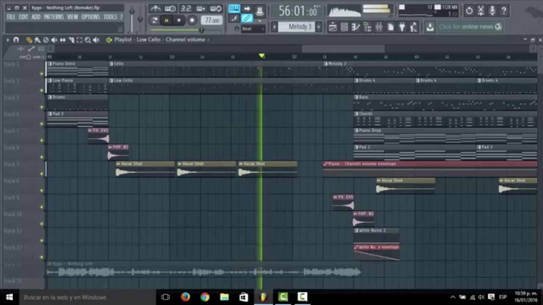Viewport: 543px width, 305px height.
Task: Toggle the magnet snap option in playlist
Action: [16, 40]
